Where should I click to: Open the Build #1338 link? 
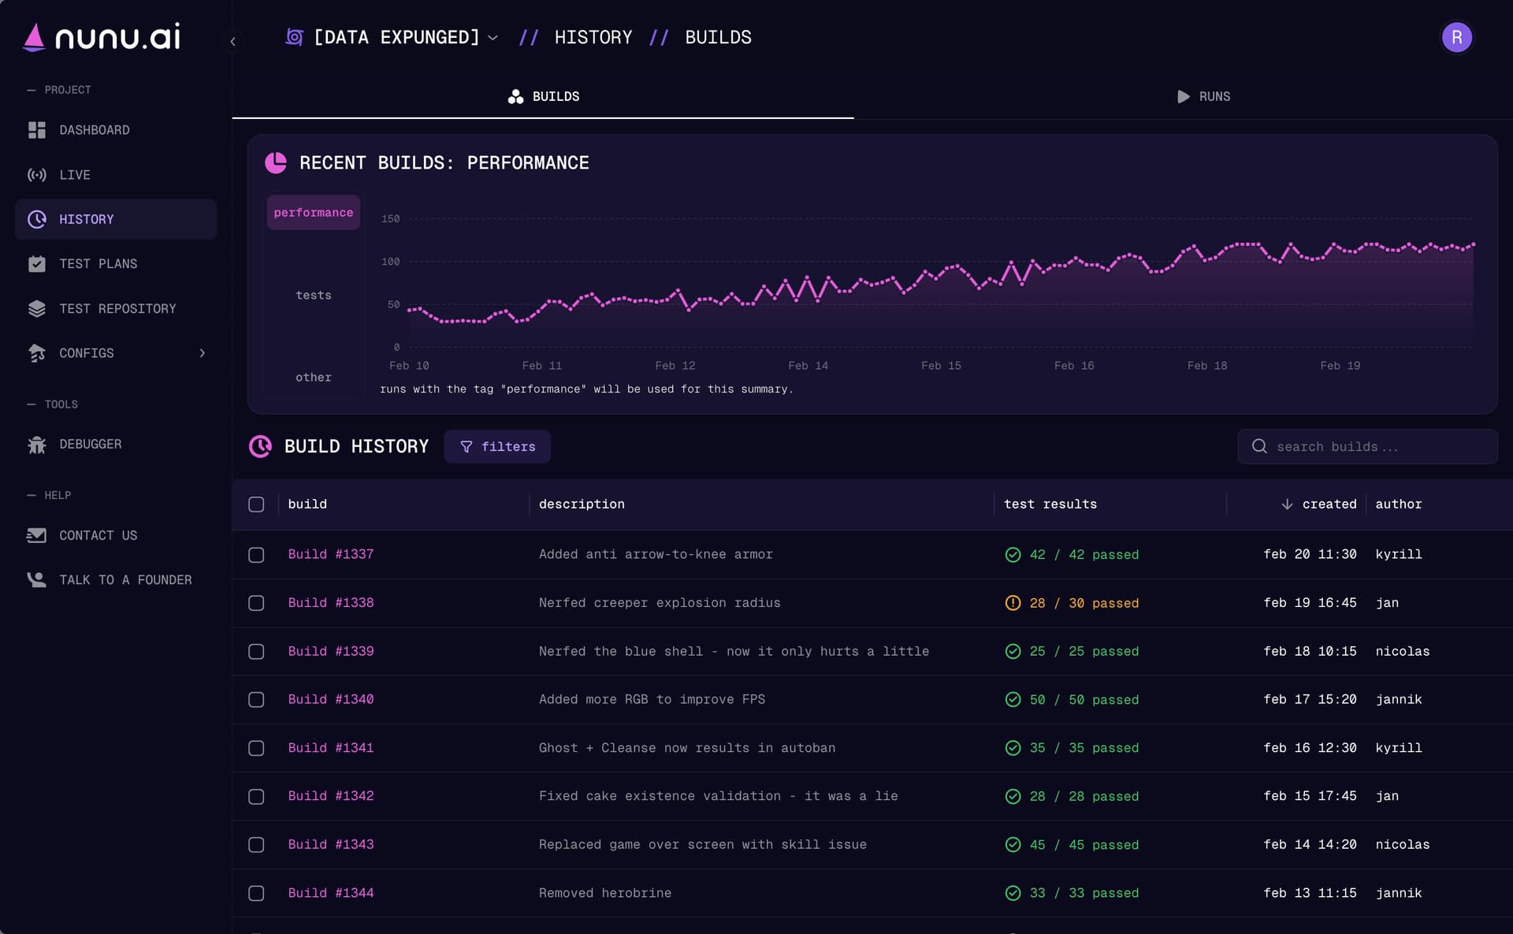(x=331, y=603)
